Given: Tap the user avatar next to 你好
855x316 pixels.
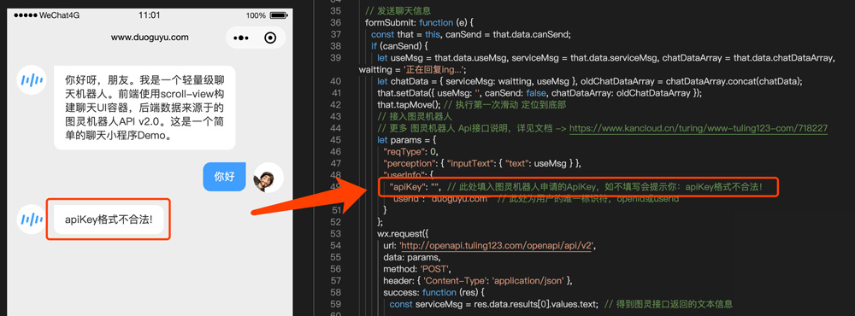Looking at the screenshot, I should point(268,178).
